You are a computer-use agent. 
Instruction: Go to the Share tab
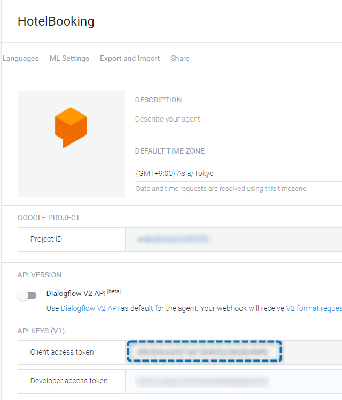click(x=180, y=59)
